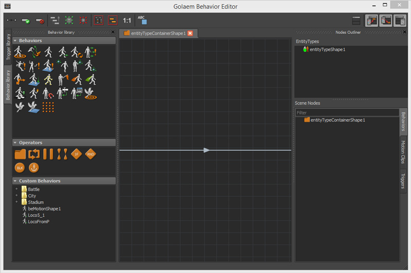The image size is (411, 273).
Task: Select the figure with red magnet behavior
Action: [48, 93]
